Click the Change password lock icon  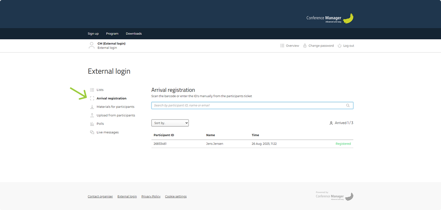point(304,45)
